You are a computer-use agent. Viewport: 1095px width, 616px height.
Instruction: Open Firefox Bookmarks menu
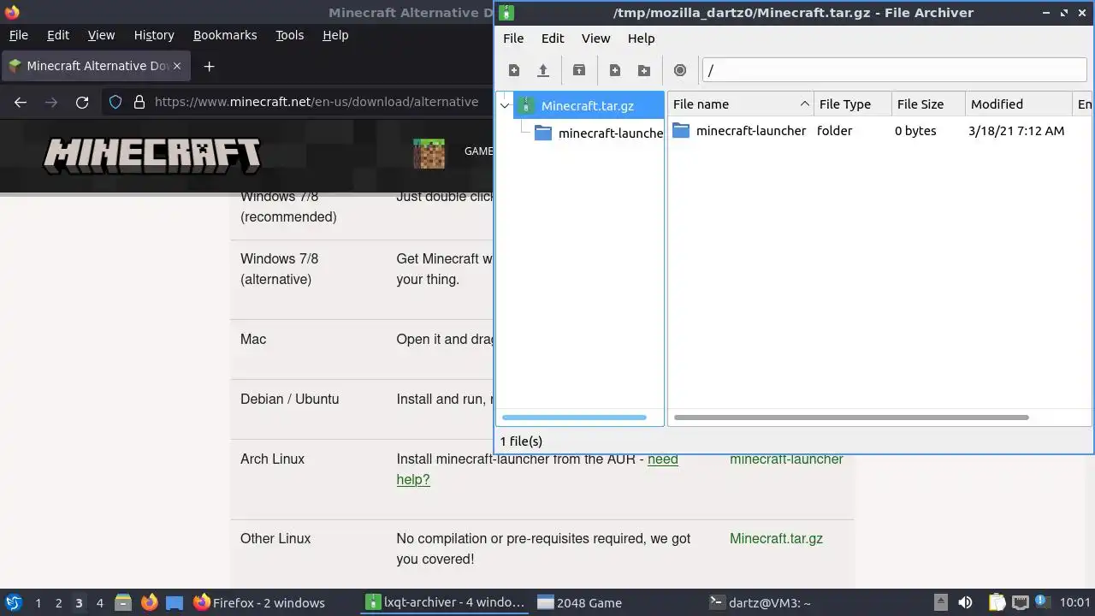click(x=225, y=35)
